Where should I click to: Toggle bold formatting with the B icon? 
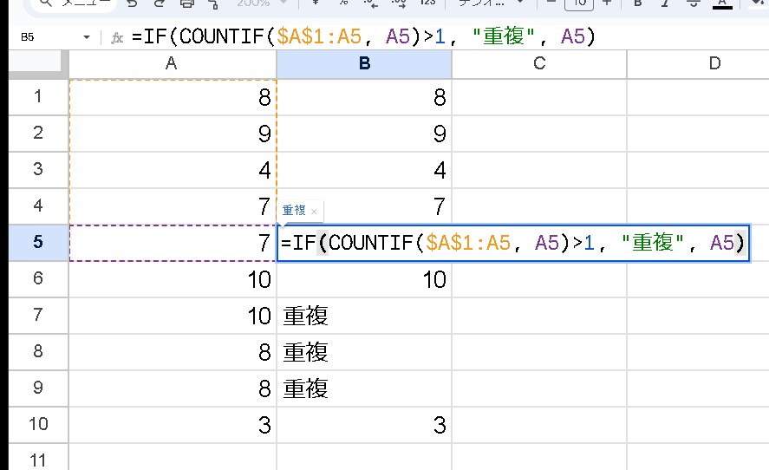638,3
